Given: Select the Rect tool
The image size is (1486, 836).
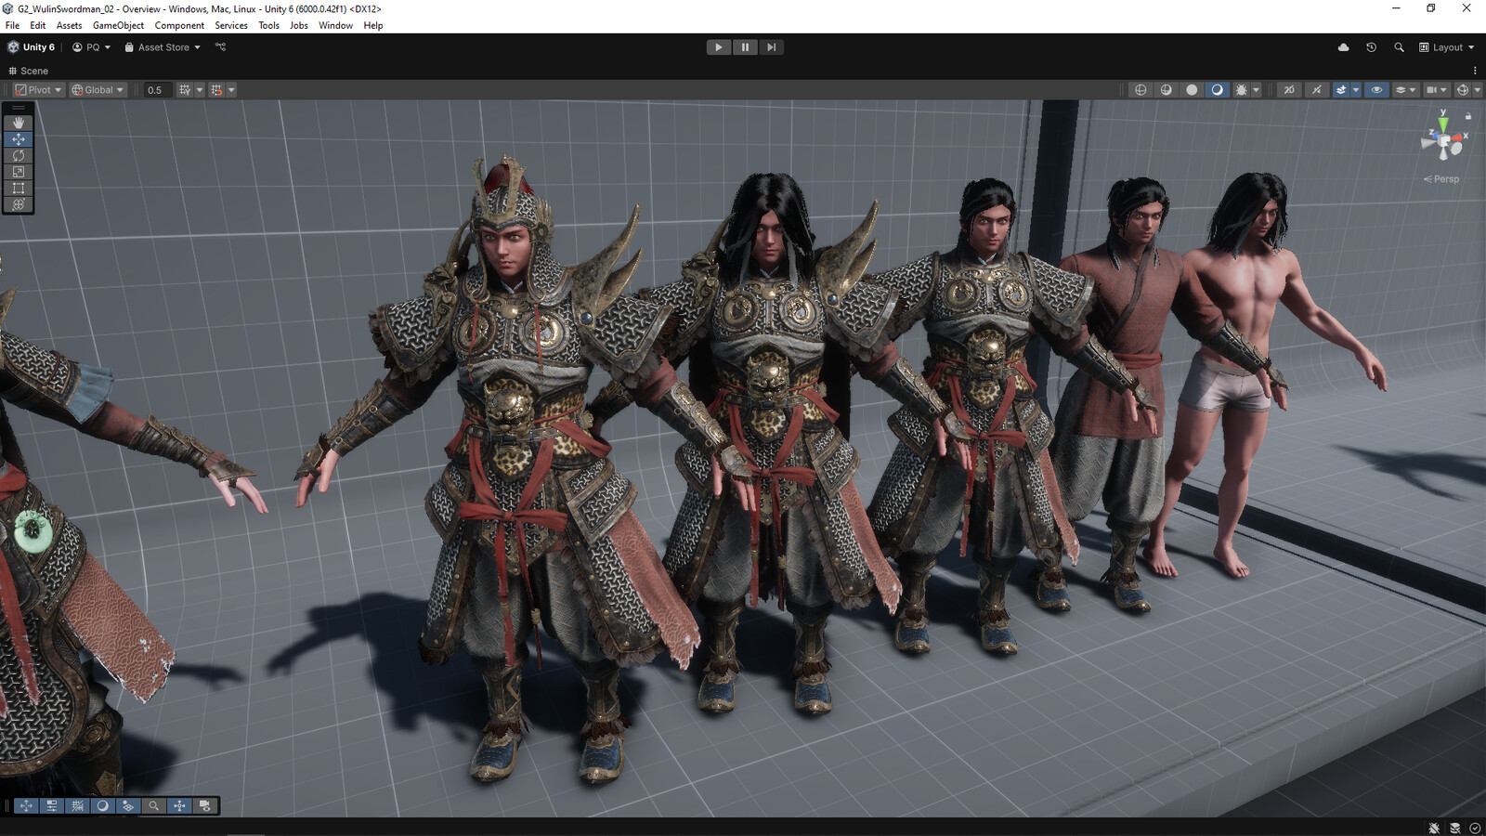Looking at the screenshot, I should (19, 188).
